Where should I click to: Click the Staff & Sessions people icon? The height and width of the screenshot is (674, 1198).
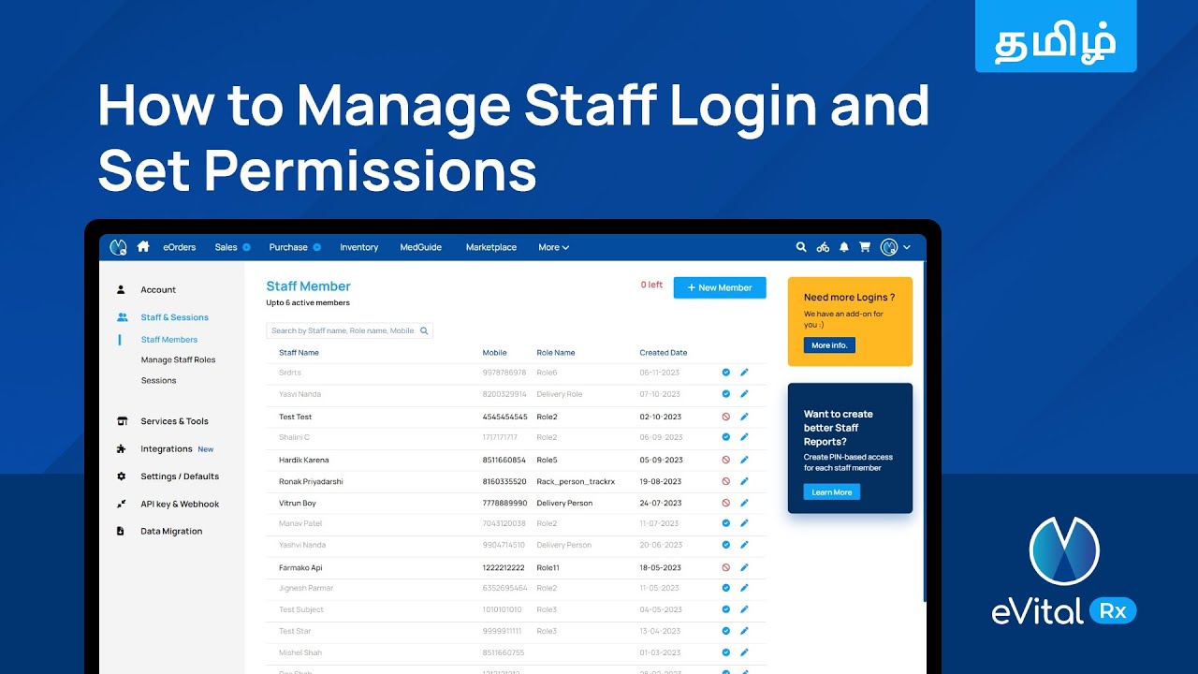point(122,317)
